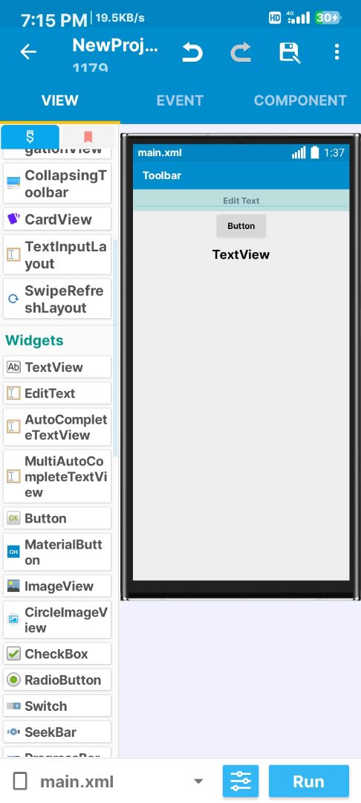This screenshot has height=803, width=361.
Task: Select the blue widgets palette tab
Action: point(30,137)
